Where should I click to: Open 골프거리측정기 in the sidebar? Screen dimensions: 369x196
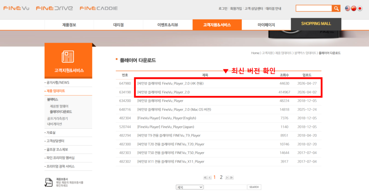coord(57,119)
